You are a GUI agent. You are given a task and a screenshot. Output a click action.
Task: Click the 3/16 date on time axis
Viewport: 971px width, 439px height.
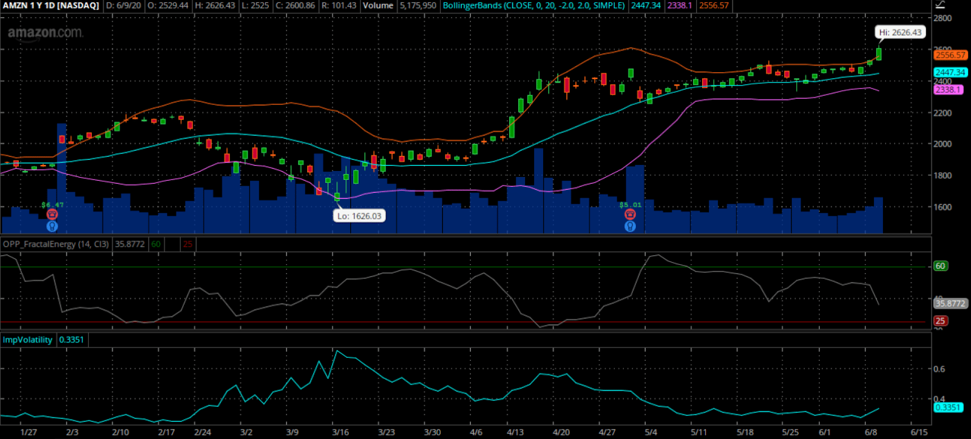point(340,432)
